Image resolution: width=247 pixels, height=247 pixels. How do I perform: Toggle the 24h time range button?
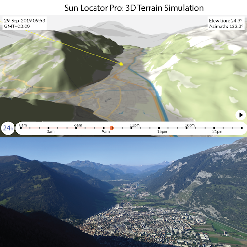tap(8, 128)
